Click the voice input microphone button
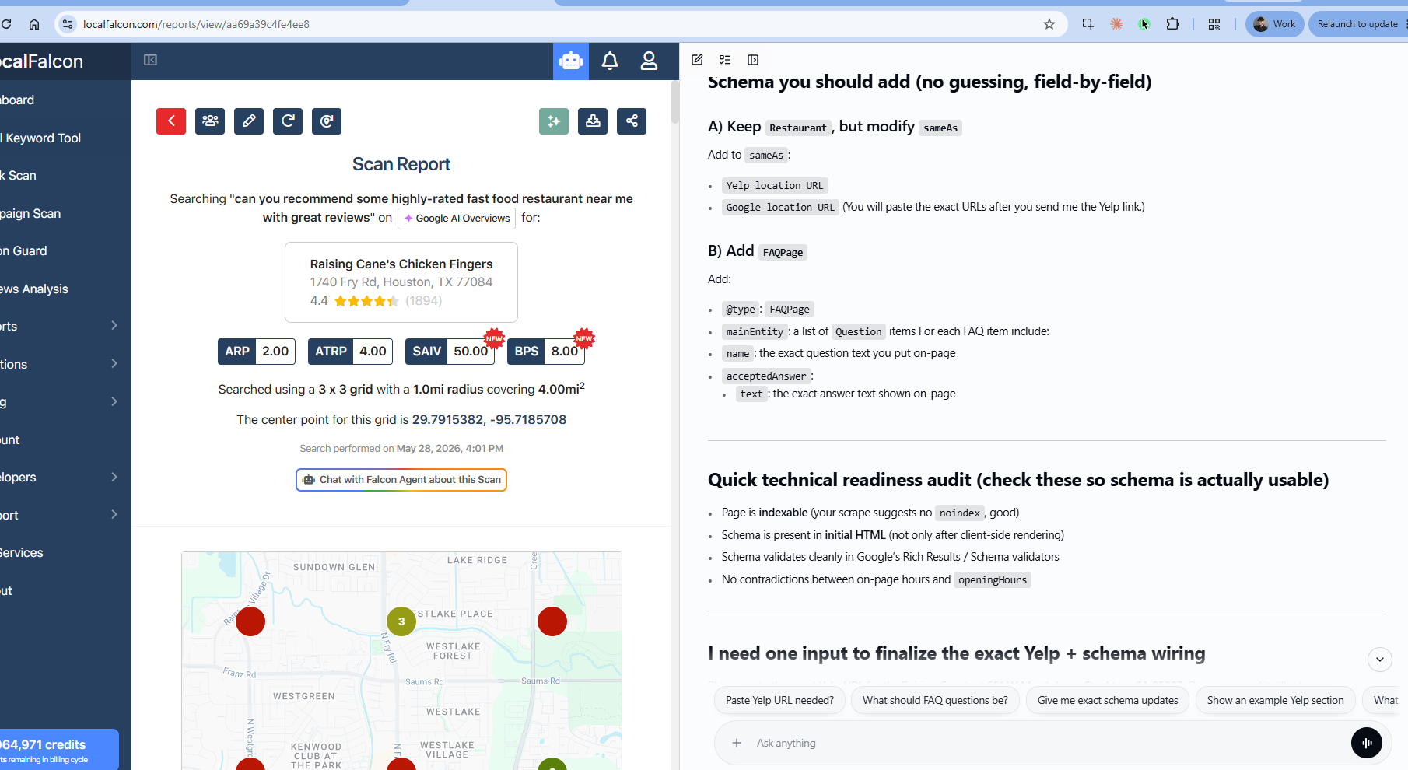Screen dimensions: 1408x770 click(1367, 743)
